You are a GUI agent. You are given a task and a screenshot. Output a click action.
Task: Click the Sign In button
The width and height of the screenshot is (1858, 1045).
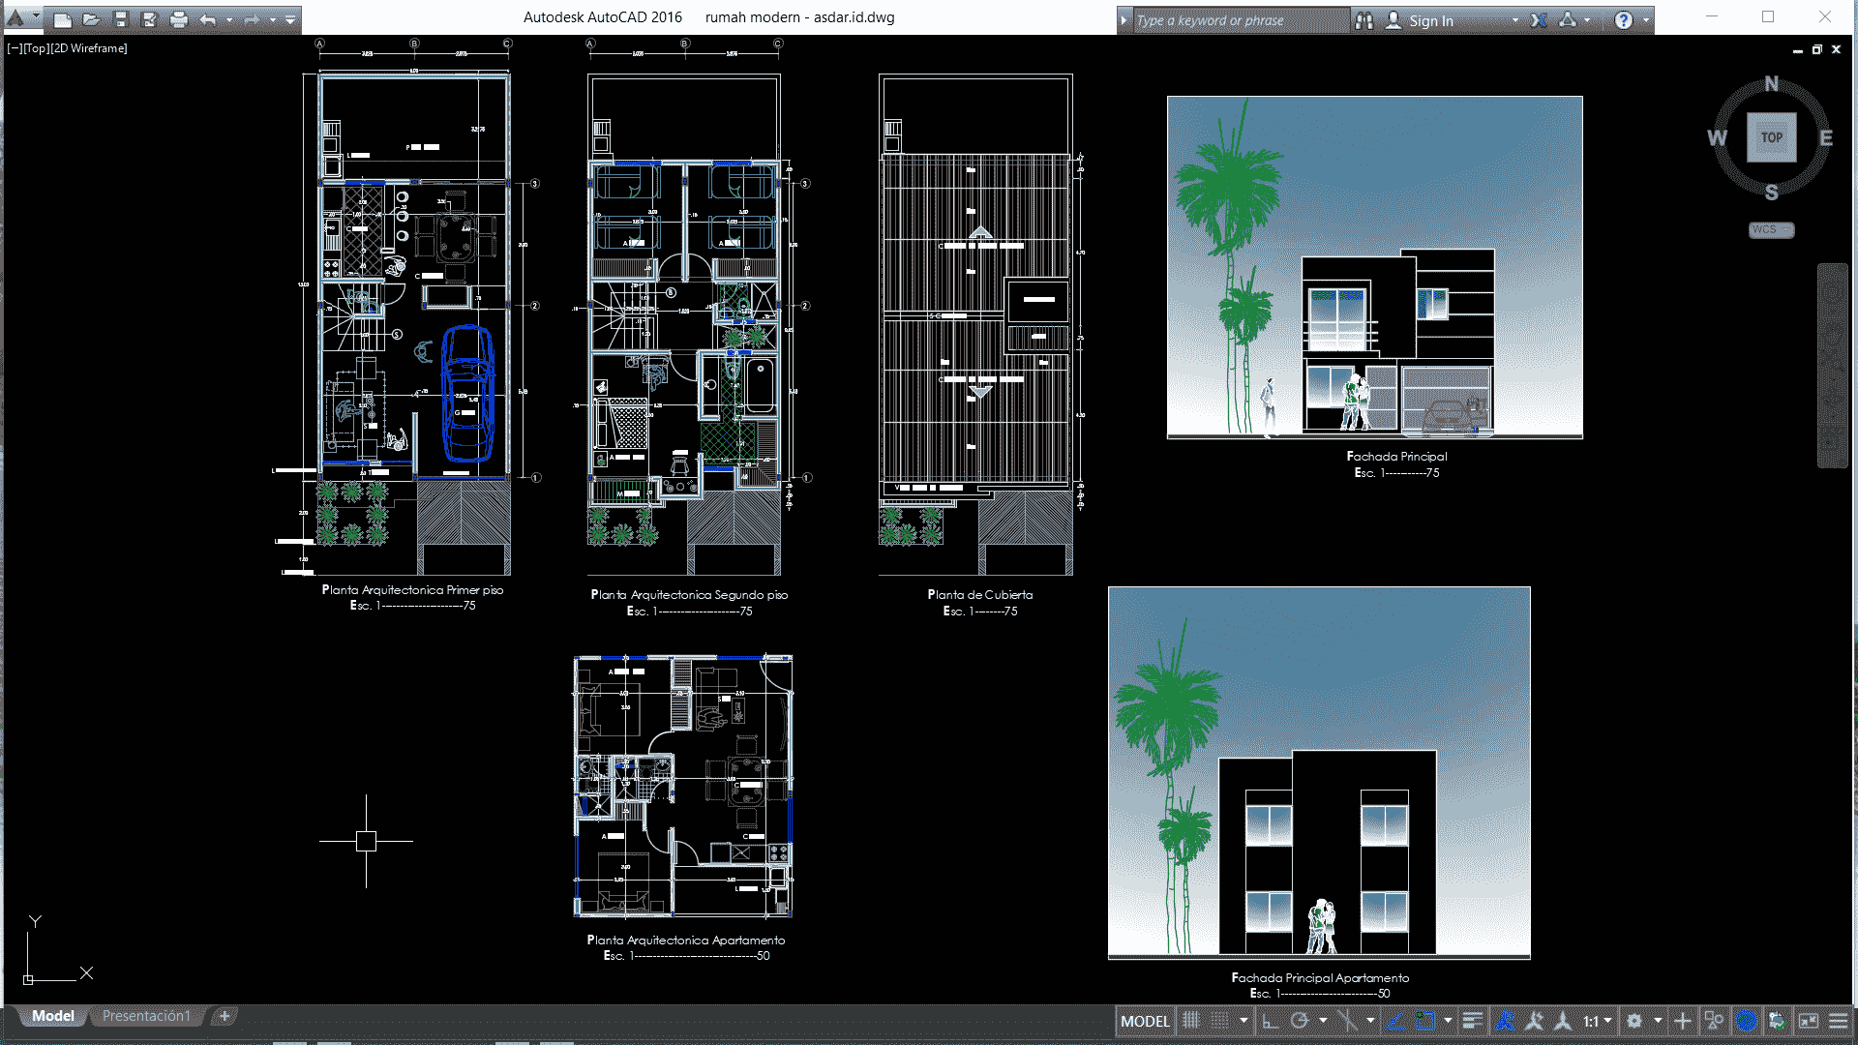[x=1432, y=19]
